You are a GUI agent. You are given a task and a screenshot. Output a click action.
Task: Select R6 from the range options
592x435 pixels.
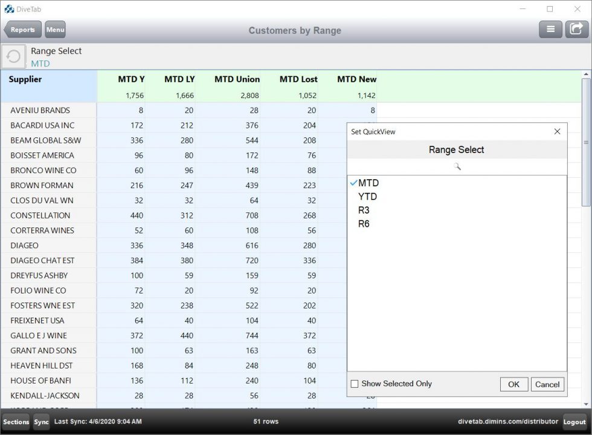[364, 223]
